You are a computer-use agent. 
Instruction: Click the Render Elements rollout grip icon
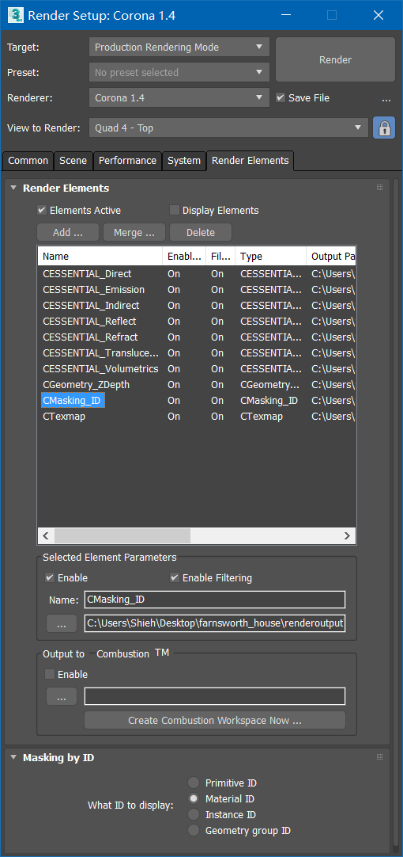379,188
